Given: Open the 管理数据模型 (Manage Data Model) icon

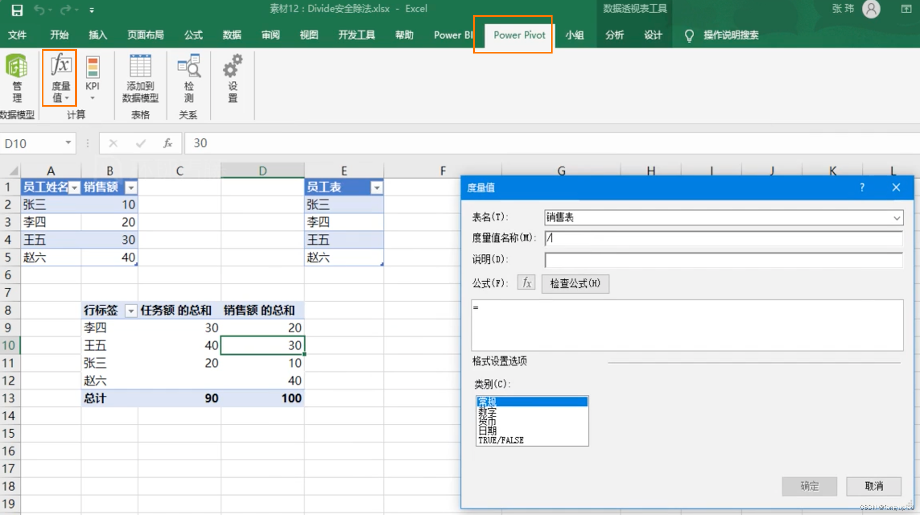Looking at the screenshot, I should click(16, 78).
